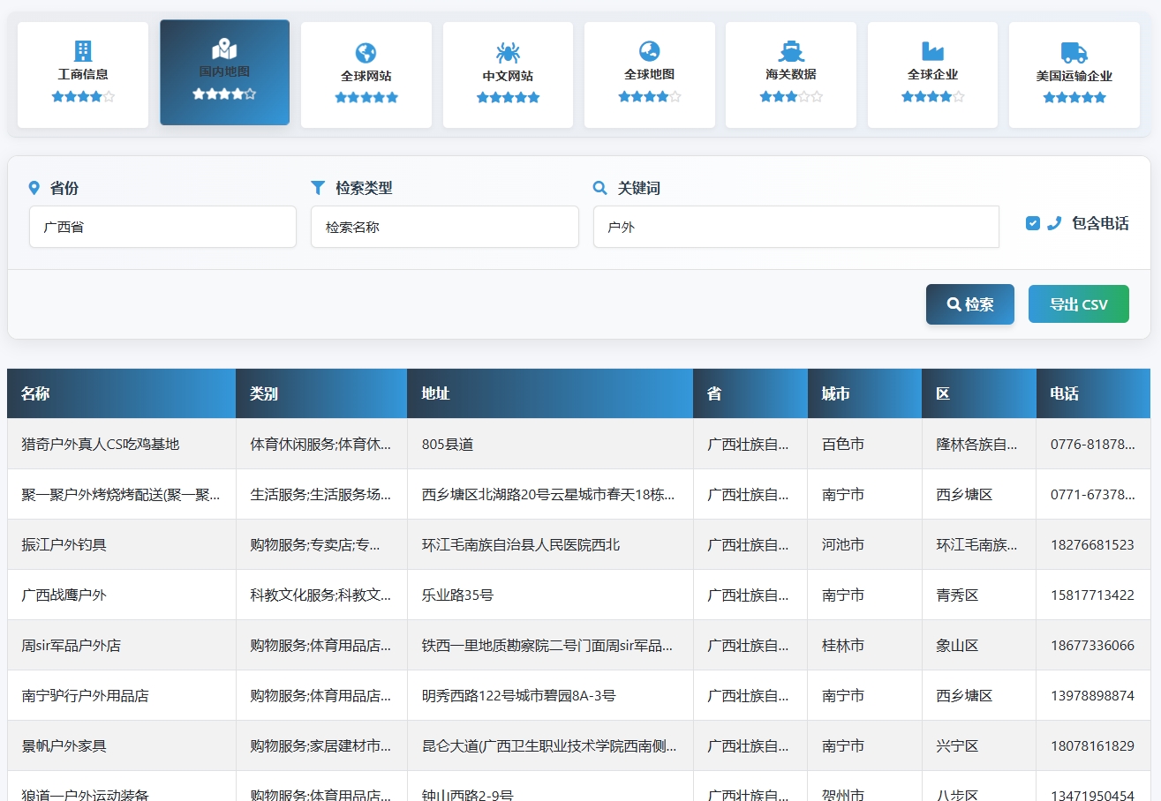Click the location pin icon beside 省份

[34, 188]
